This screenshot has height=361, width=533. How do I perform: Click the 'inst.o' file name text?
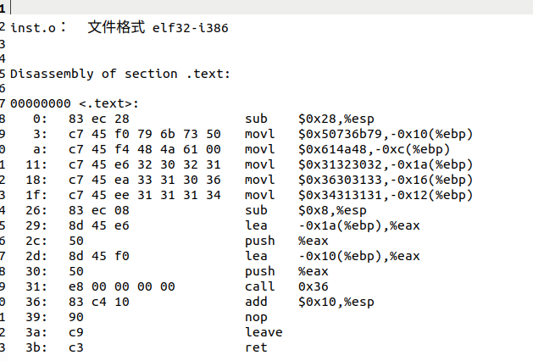(x=33, y=28)
